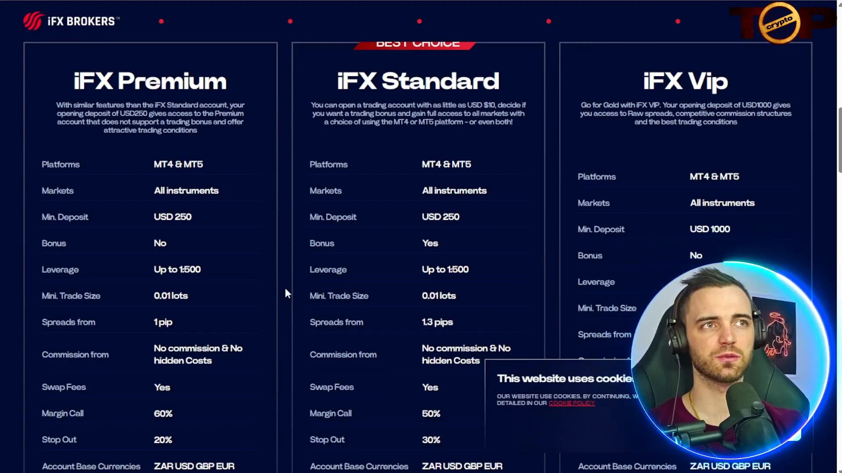
Task: Click Premium '1 pip' spread value
Action: click(163, 322)
